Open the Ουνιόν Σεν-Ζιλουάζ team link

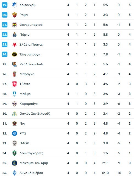click(35, 114)
